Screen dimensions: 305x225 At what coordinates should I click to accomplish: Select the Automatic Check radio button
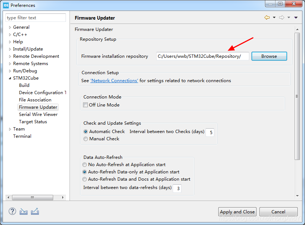point(86,132)
